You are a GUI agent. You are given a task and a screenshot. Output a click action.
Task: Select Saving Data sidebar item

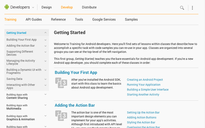point(14,79)
